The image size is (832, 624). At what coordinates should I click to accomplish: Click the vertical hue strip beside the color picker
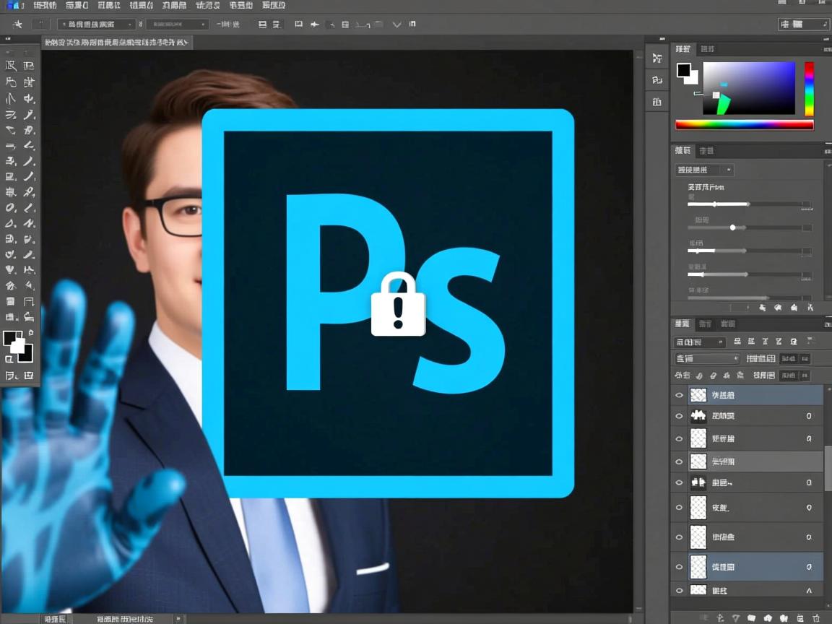coord(809,89)
